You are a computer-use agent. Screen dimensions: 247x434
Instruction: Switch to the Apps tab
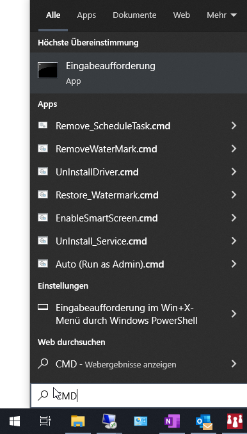[86, 15]
